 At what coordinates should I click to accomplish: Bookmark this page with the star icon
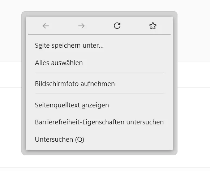coord(153,26)
